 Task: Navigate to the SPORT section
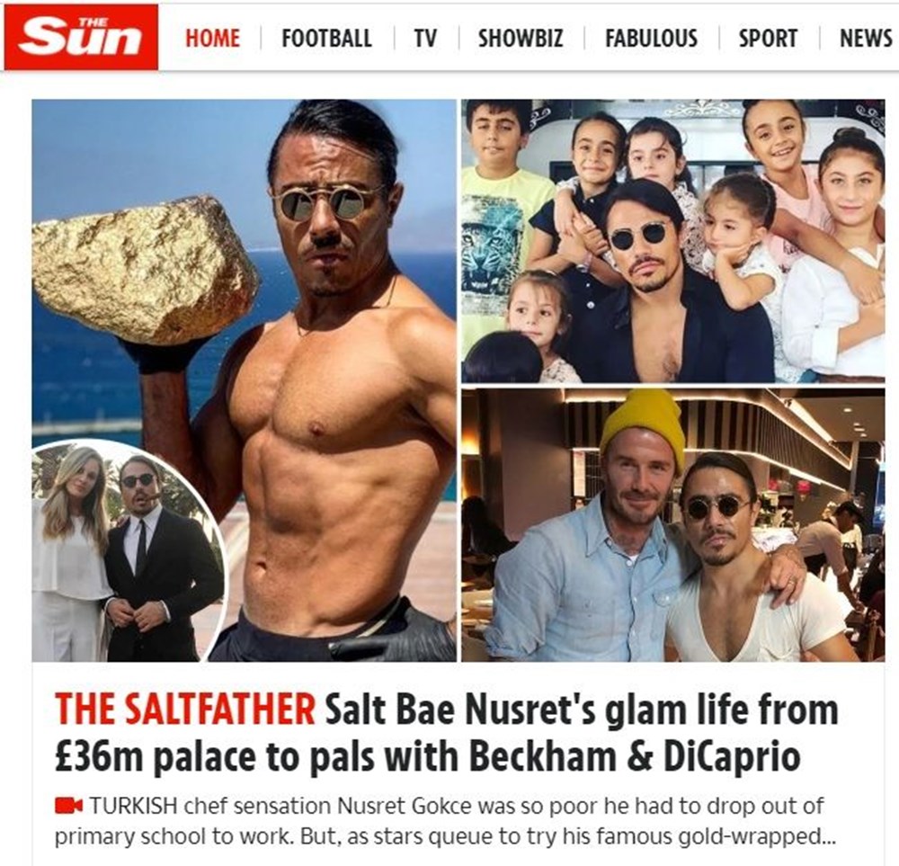click(768, 38)
